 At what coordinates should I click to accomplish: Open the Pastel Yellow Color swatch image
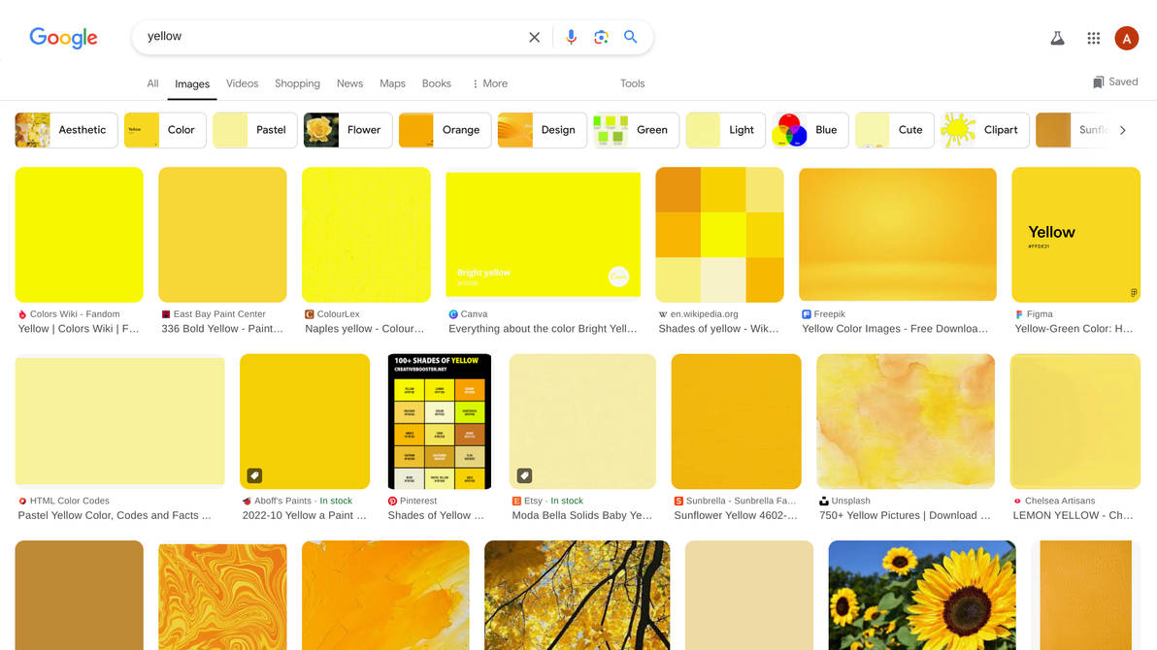click(x=119, y=421)
